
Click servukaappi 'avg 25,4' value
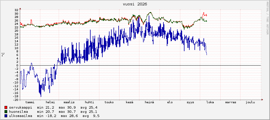(x=89, y=107)
